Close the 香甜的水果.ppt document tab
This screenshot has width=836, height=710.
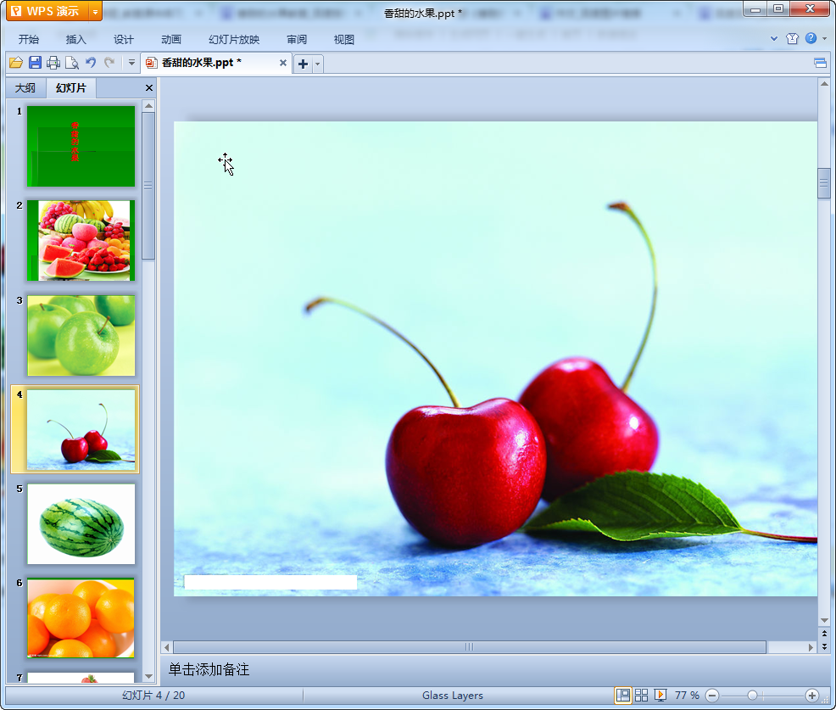pos(283,63)
